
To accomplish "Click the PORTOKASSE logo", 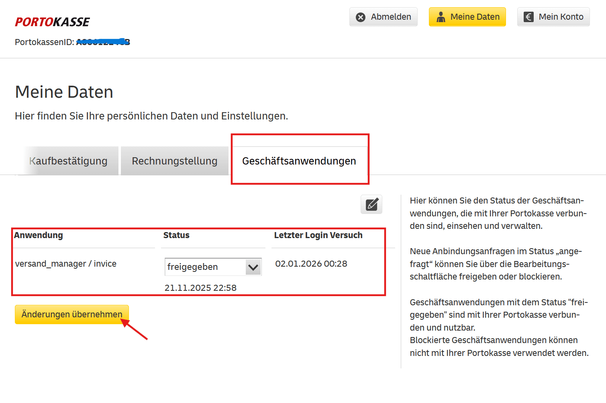I will [52, 22].
